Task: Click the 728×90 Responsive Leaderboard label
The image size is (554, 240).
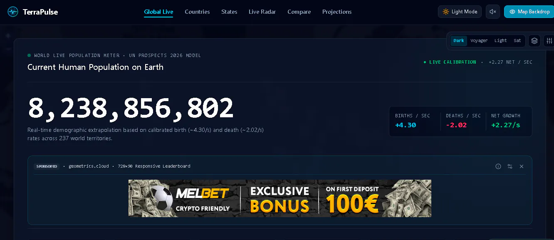Action: coord(154,166)
